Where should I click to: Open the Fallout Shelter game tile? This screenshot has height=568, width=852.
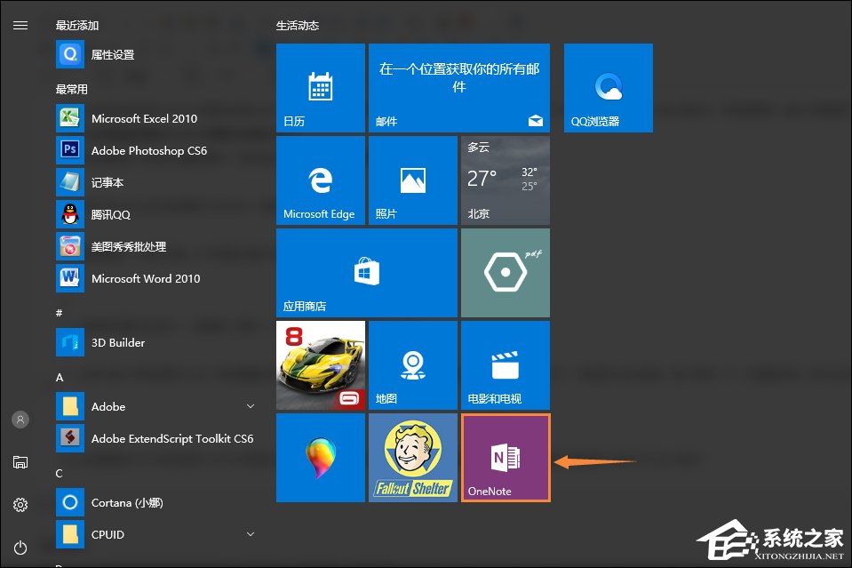click(x=412, y=457)
